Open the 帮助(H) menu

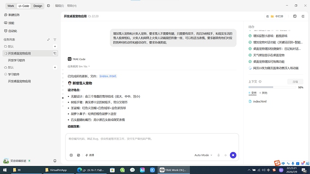click(x=72, y=6)
